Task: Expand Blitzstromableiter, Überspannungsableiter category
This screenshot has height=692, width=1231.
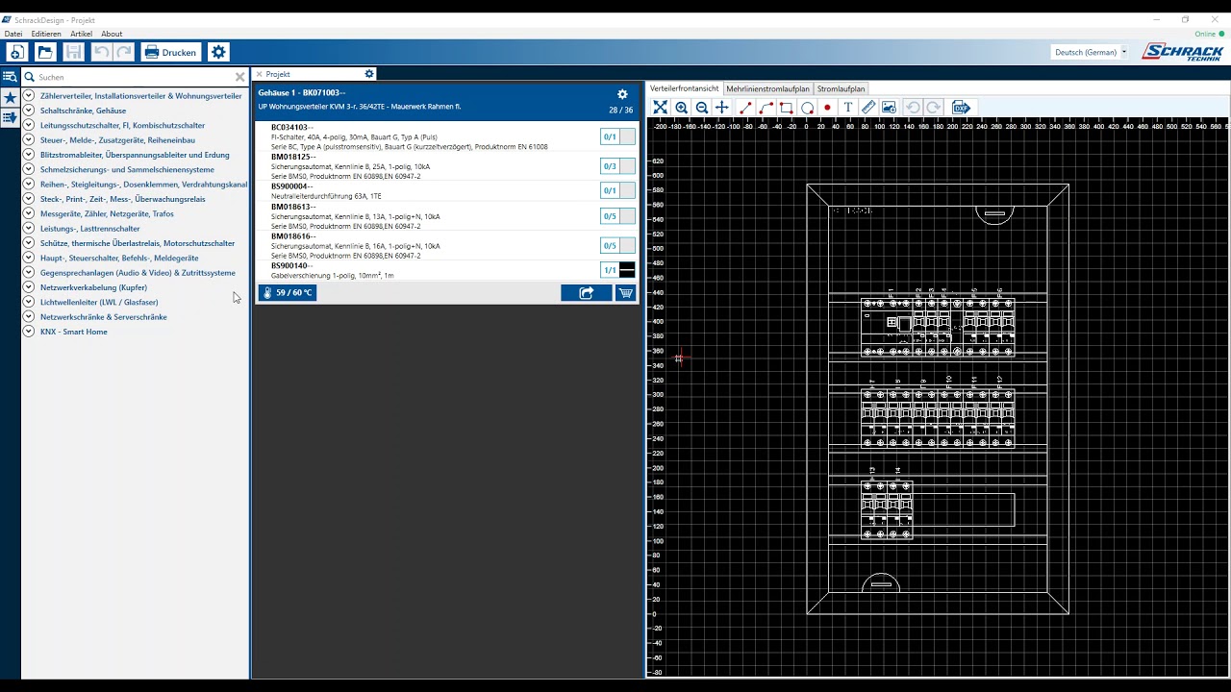Action: pos(29,155)
